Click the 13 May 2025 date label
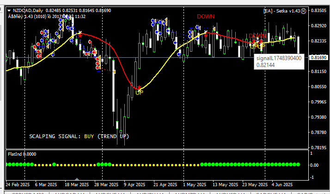This screenshot has width=330, height=194. (x=225, y=185)
